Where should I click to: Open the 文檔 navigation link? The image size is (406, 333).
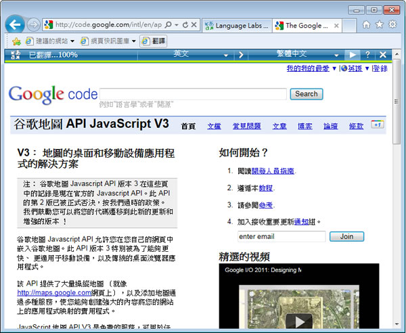(214, 126)
